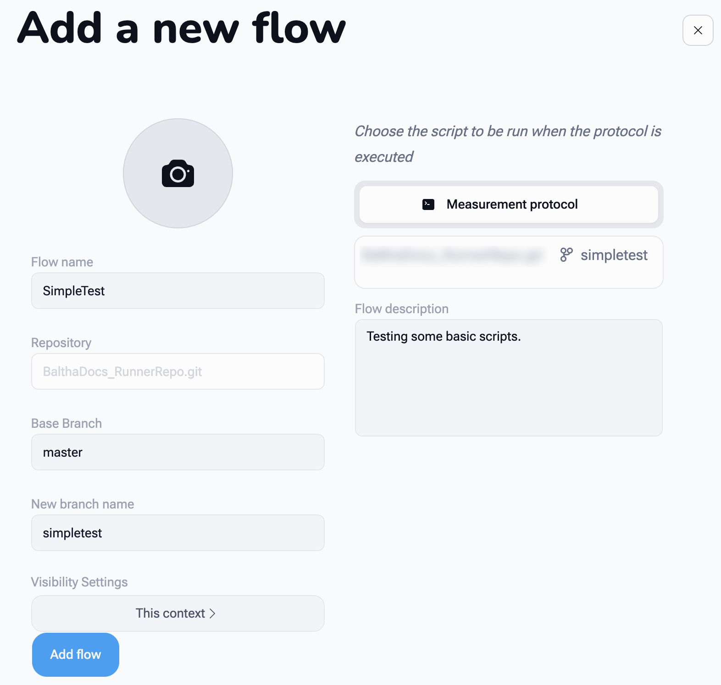Select the simpletest value in New branch name

coord(72,533)
